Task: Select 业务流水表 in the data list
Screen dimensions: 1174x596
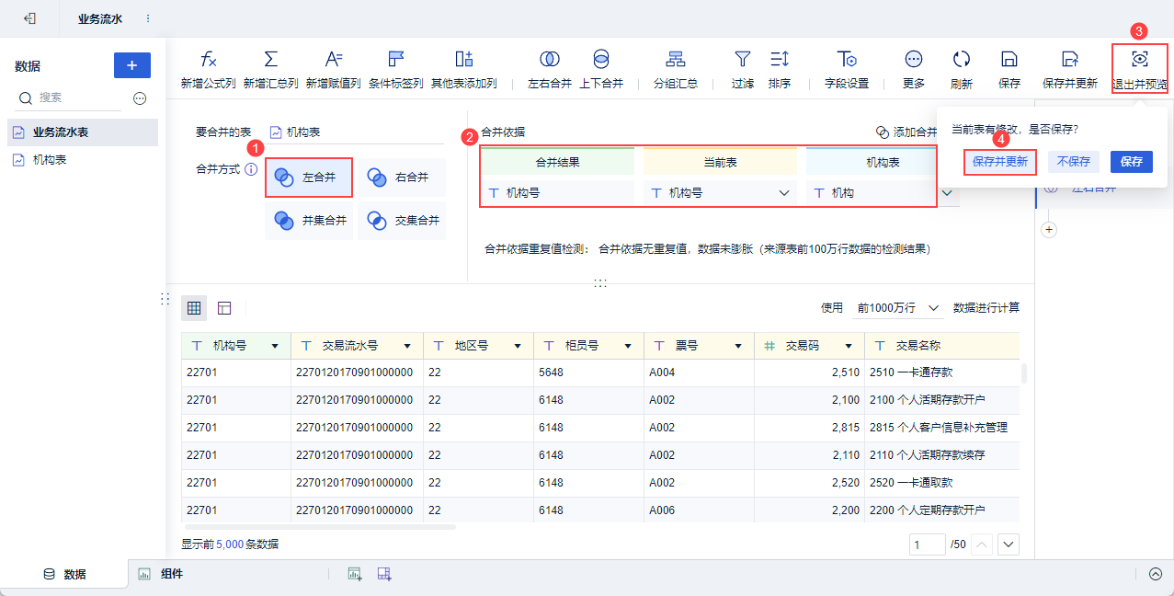Action: point(83,132)
